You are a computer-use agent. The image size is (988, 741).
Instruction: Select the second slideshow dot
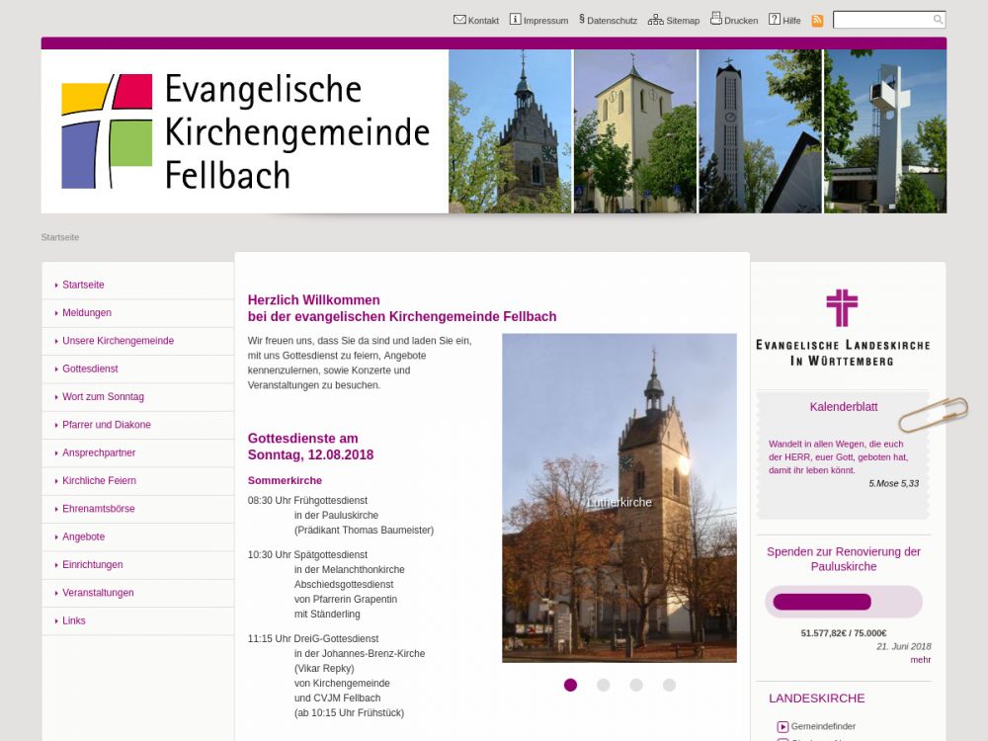pyautogui.click(x=604, y=685)
